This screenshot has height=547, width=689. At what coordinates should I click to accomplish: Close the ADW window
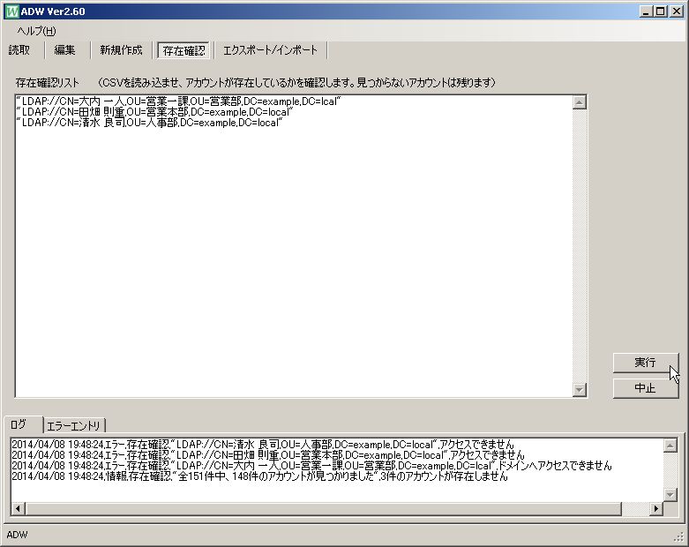677,11
